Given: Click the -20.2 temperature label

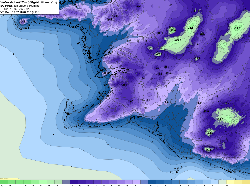Looking at the screenshot, I should pyautogui.click(x=166, y=67).
